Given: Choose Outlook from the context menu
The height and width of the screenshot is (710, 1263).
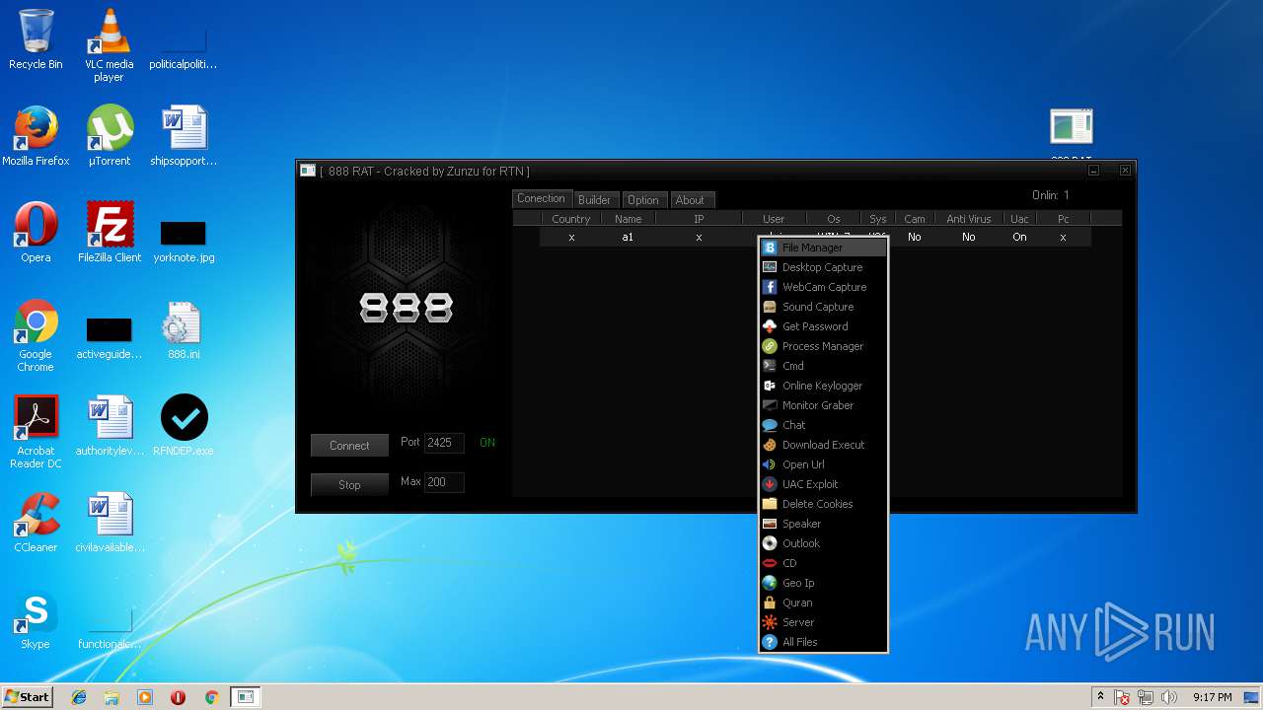Looking at the screenshot, I should tap(823, 543).
